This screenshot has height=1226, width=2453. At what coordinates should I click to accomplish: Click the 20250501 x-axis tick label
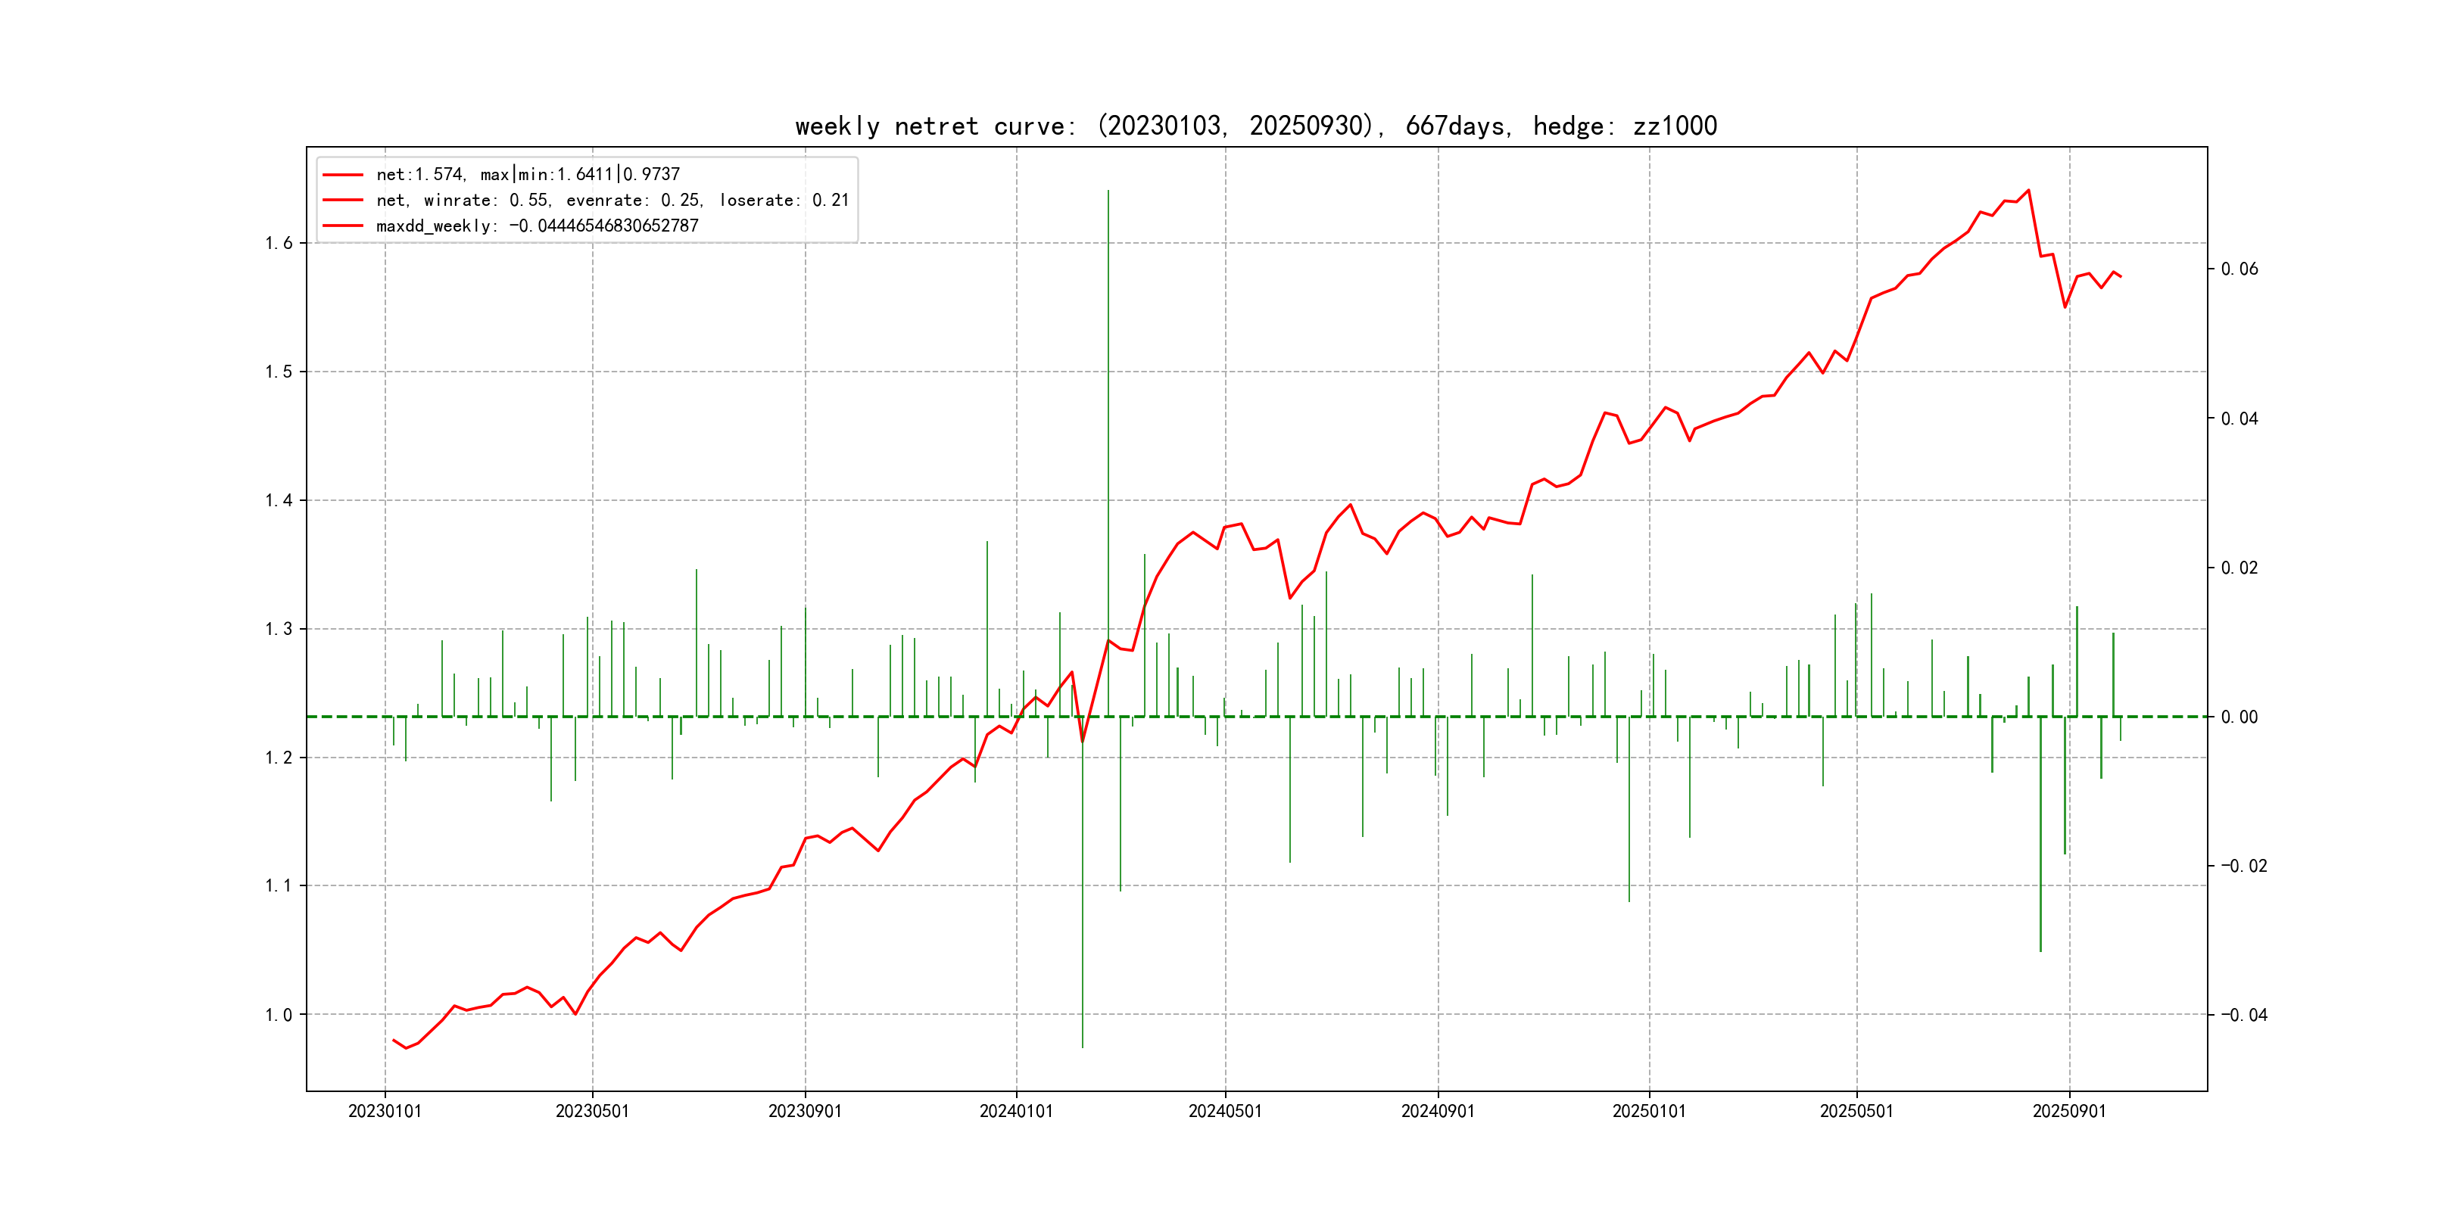(x=1856, y=1112)
